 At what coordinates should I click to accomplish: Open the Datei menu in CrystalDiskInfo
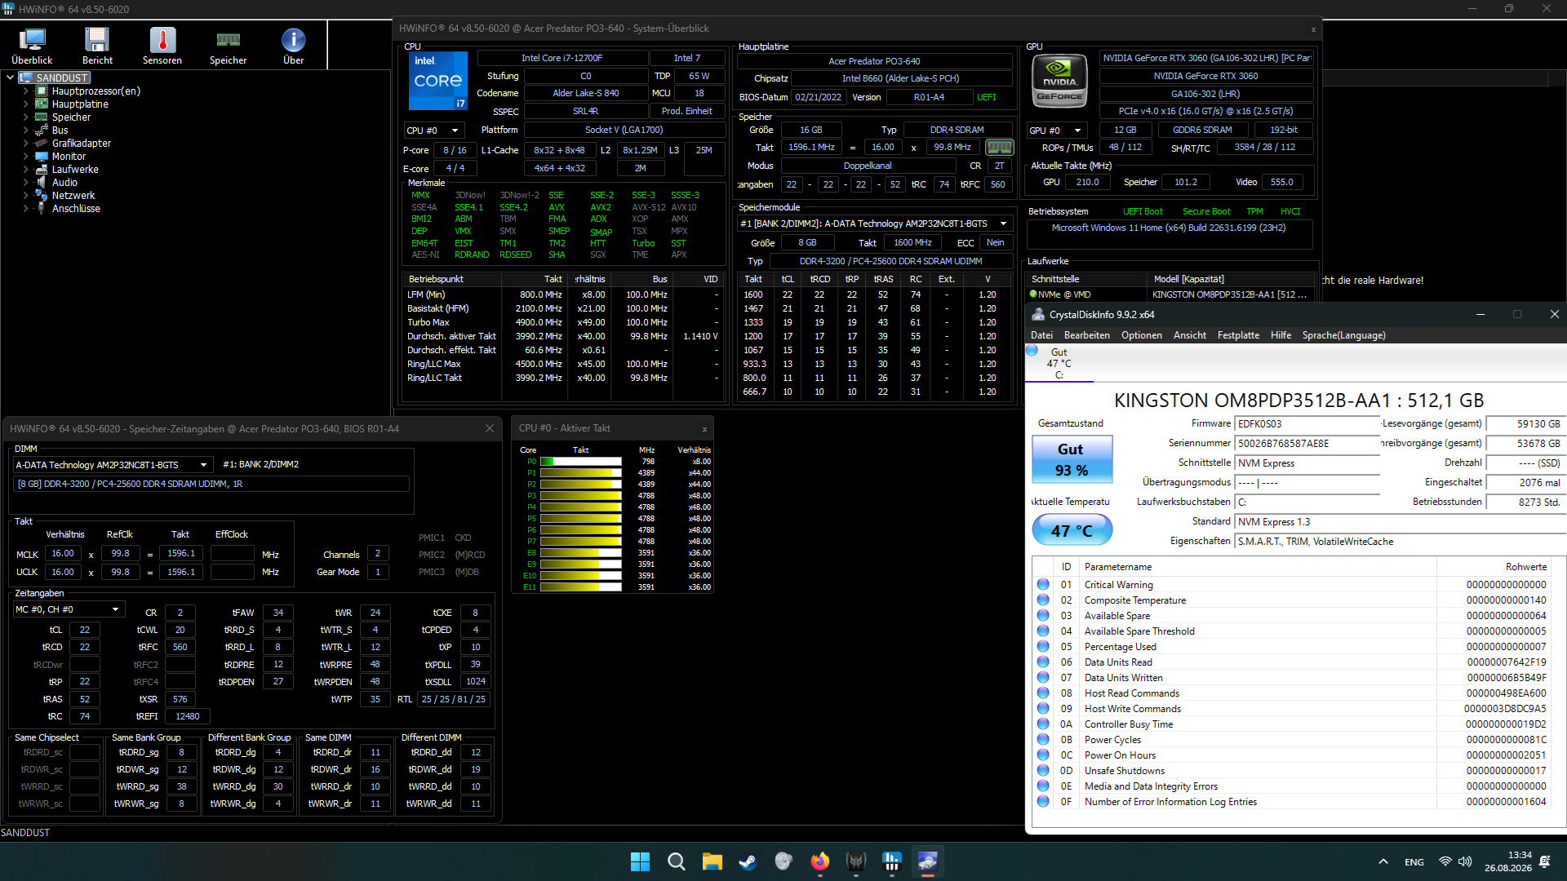pos(1041,335)
